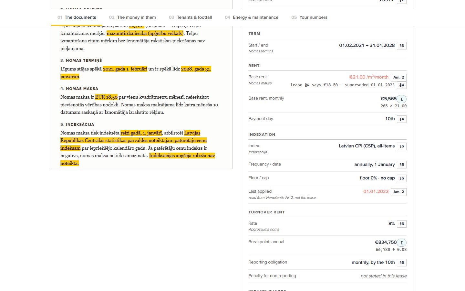Open §5 source for the Index row
This screenshot has width=465, height=291.
402,146
